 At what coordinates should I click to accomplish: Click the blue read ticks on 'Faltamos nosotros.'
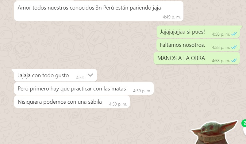tap(234, 47)
